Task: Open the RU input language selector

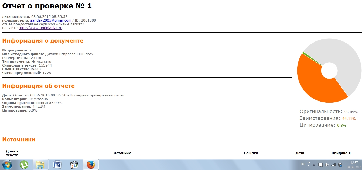Action: click(x=303, y=164)
